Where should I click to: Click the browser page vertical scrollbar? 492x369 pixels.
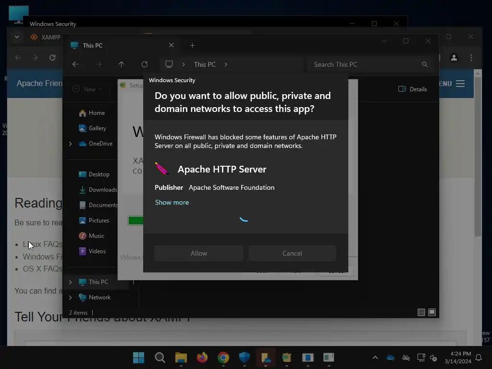tap(478, 157)
